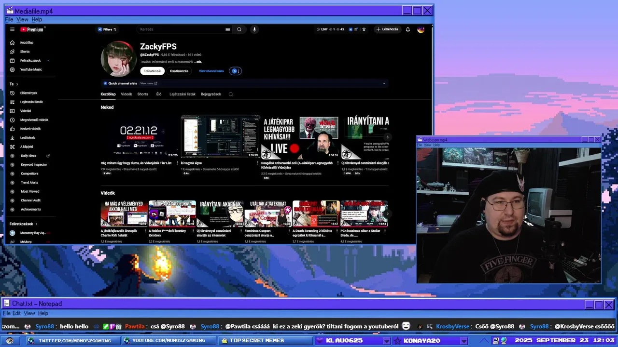The image size is (618, 347).
Task: Open Help menu in Chat.txt Notepad
Action: (x=43, y=313)
